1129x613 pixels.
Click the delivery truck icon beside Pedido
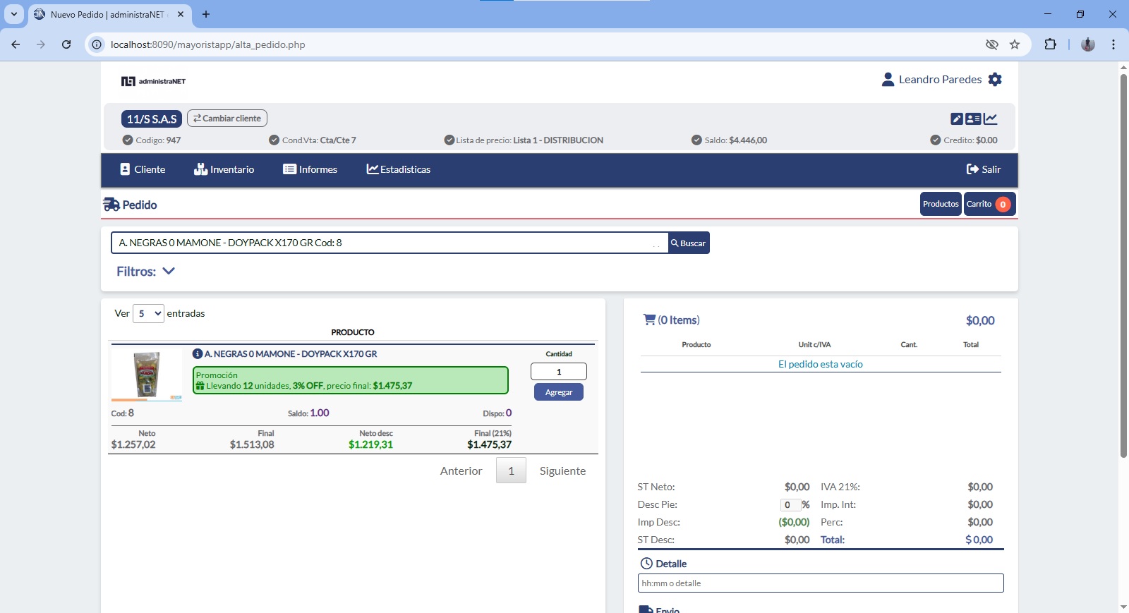coord(111,205)
